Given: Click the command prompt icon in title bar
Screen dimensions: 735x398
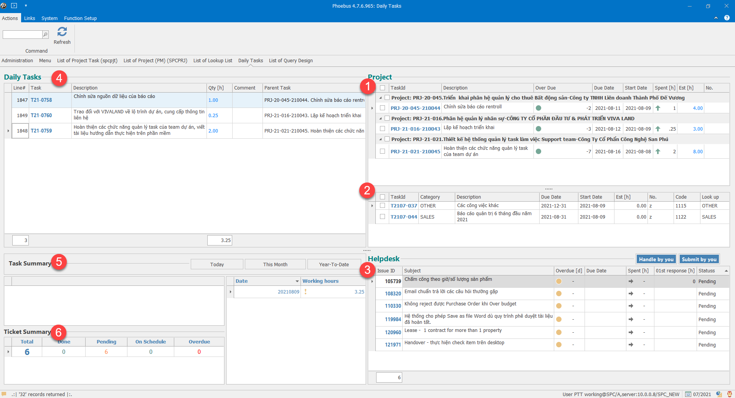Looking at the screenshot, I should pos(14,6).
